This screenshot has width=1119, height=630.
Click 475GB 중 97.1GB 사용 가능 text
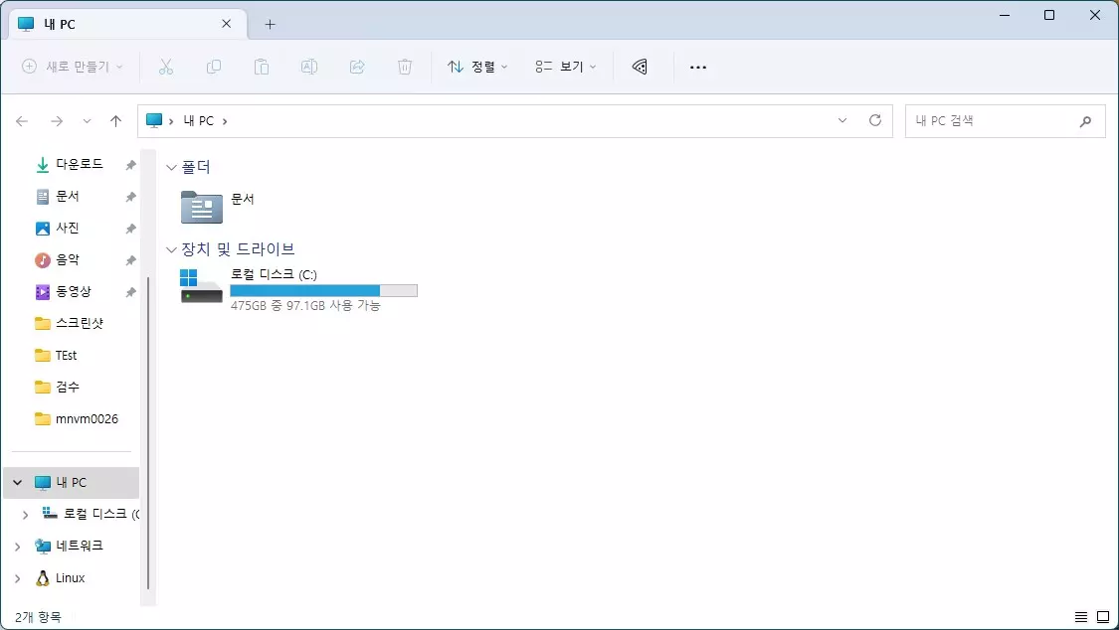pyautogui.click(x=305, y=306)
